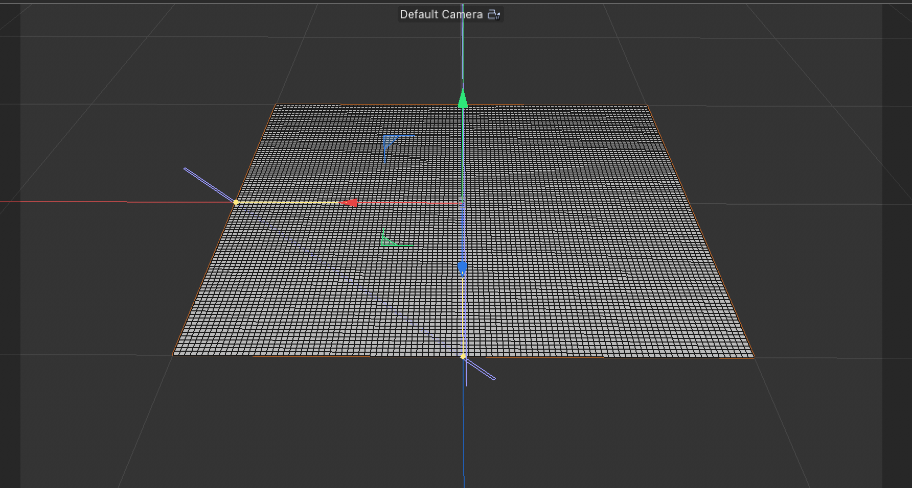Screen dimensions: 912x488
Task: Click the camera icon beside Default Camera
Action: click(493, 14)
